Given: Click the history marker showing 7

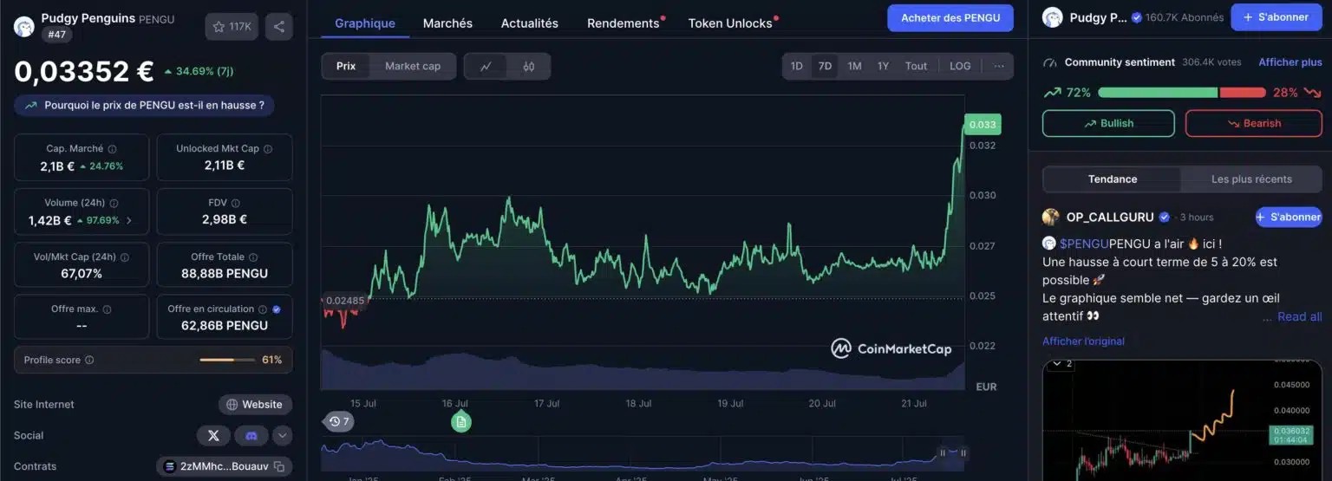Looking at the screenshot, I should coord(339,421).
